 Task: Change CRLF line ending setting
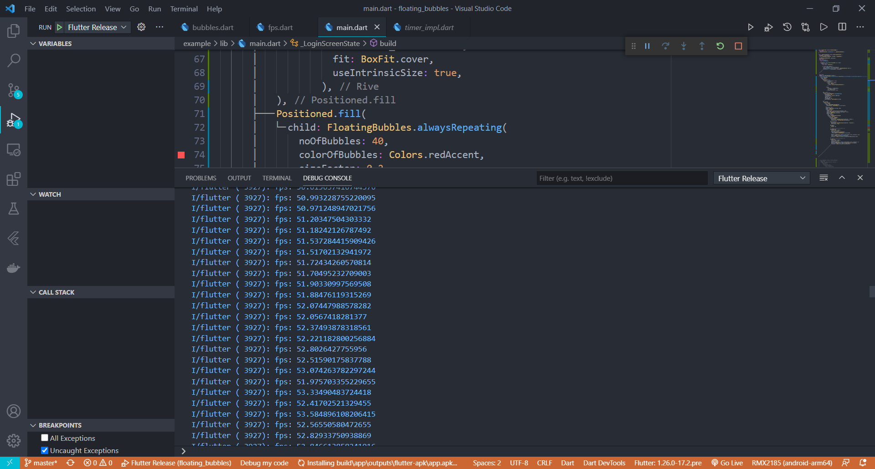coord(544,463)
